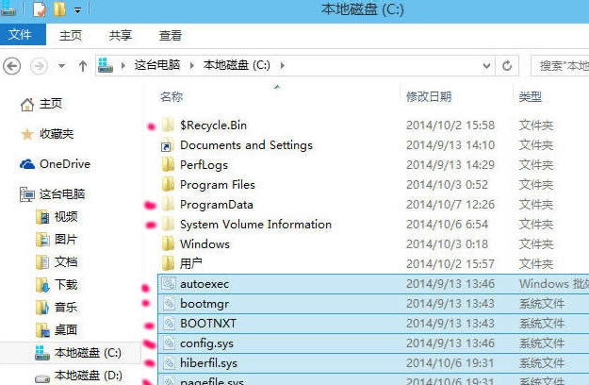This screenshot has width=589, height=385.
Task: Sort files by 修改日期 column
Action: [x=430, y=96]
